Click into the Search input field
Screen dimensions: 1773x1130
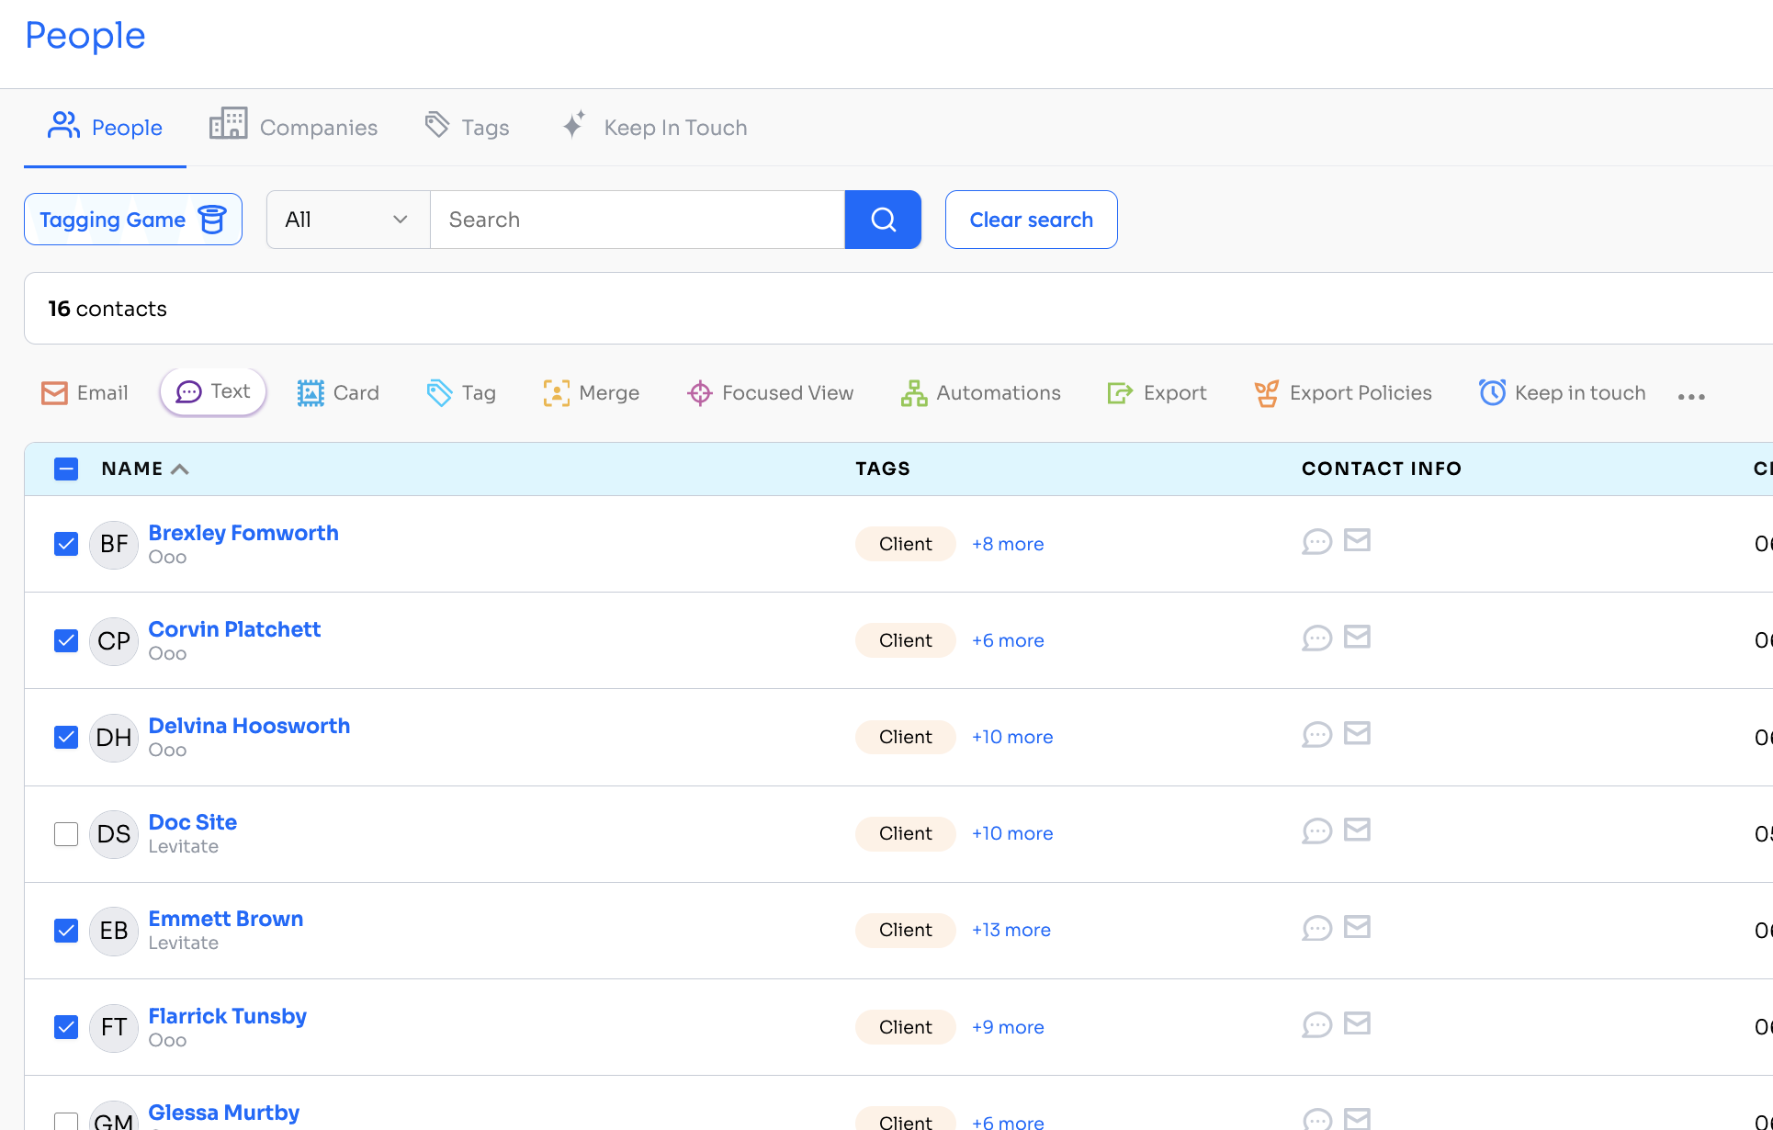(x=638, y=220)
